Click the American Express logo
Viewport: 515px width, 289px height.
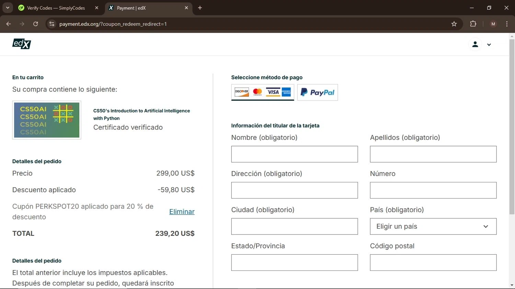(x=286, y=92)
